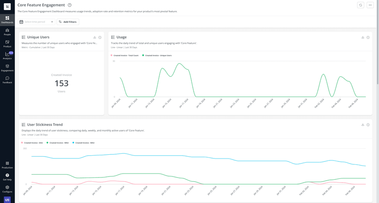Click the clock icon on Usage widget
Image resolution: width=379 pixels, height=203 pixels.
(x=368, y=37)
